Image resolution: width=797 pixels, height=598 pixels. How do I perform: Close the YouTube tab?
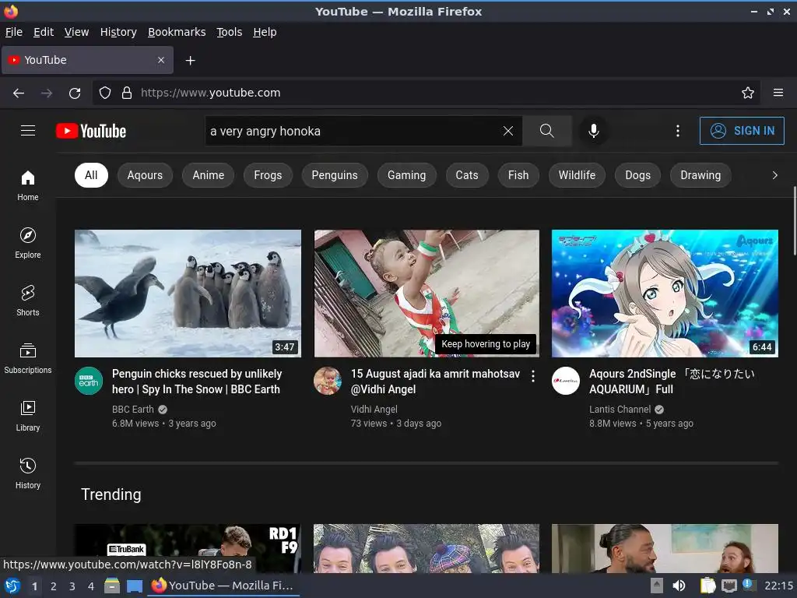tap(161, 60)
